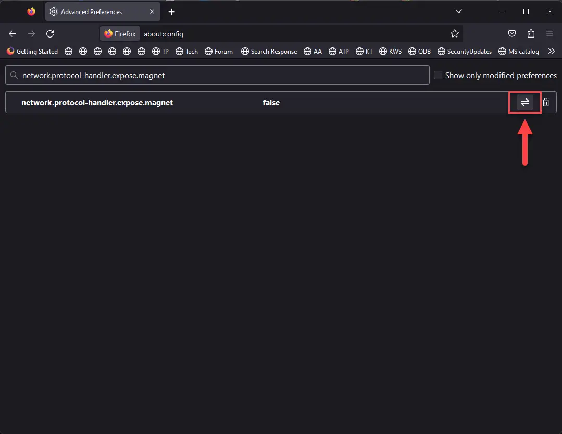
Task: Close the Advanced Preferences tab
Action: [152, 11]
